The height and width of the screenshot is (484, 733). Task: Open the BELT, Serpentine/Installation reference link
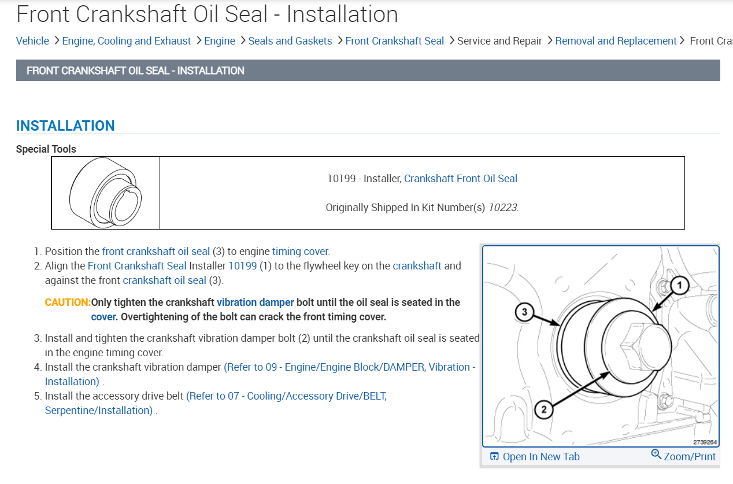click(x=286, y=396)
